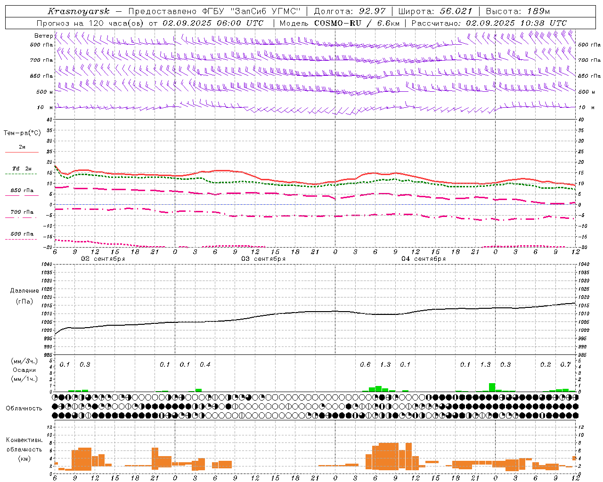Click the (мм/3ч.) precipitation unit label
The image size is (603, 482).
[x=24, y=361]
